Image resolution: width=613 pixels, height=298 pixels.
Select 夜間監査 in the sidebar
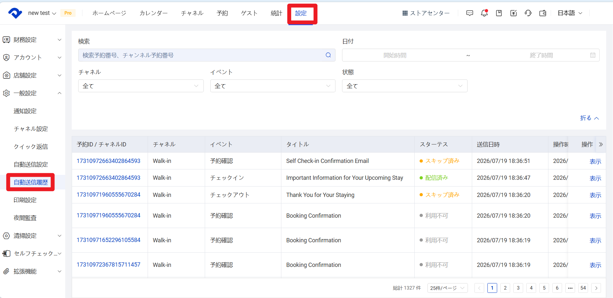point(25,218)
